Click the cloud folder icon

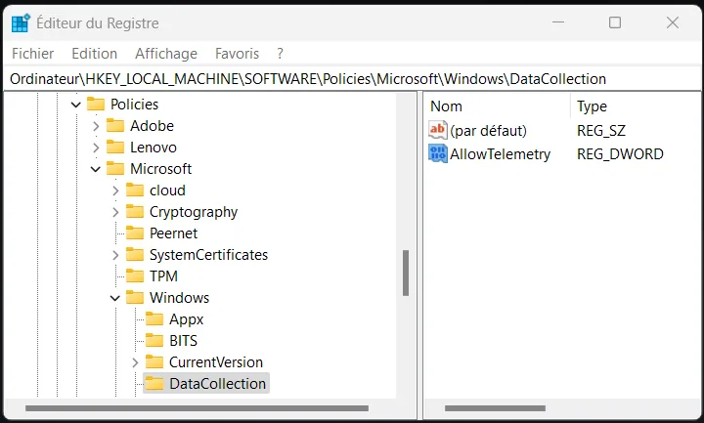[x=135, y=190]
